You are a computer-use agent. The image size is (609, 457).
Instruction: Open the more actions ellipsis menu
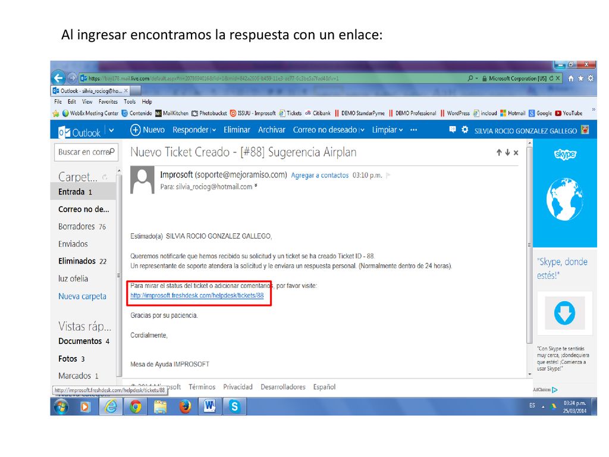pos(414,130)
